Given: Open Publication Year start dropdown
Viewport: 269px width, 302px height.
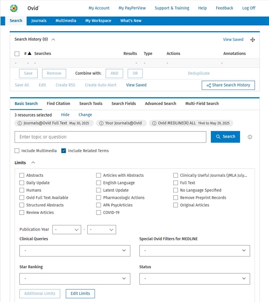Looking at the screenshot, I should pos(67,229).
